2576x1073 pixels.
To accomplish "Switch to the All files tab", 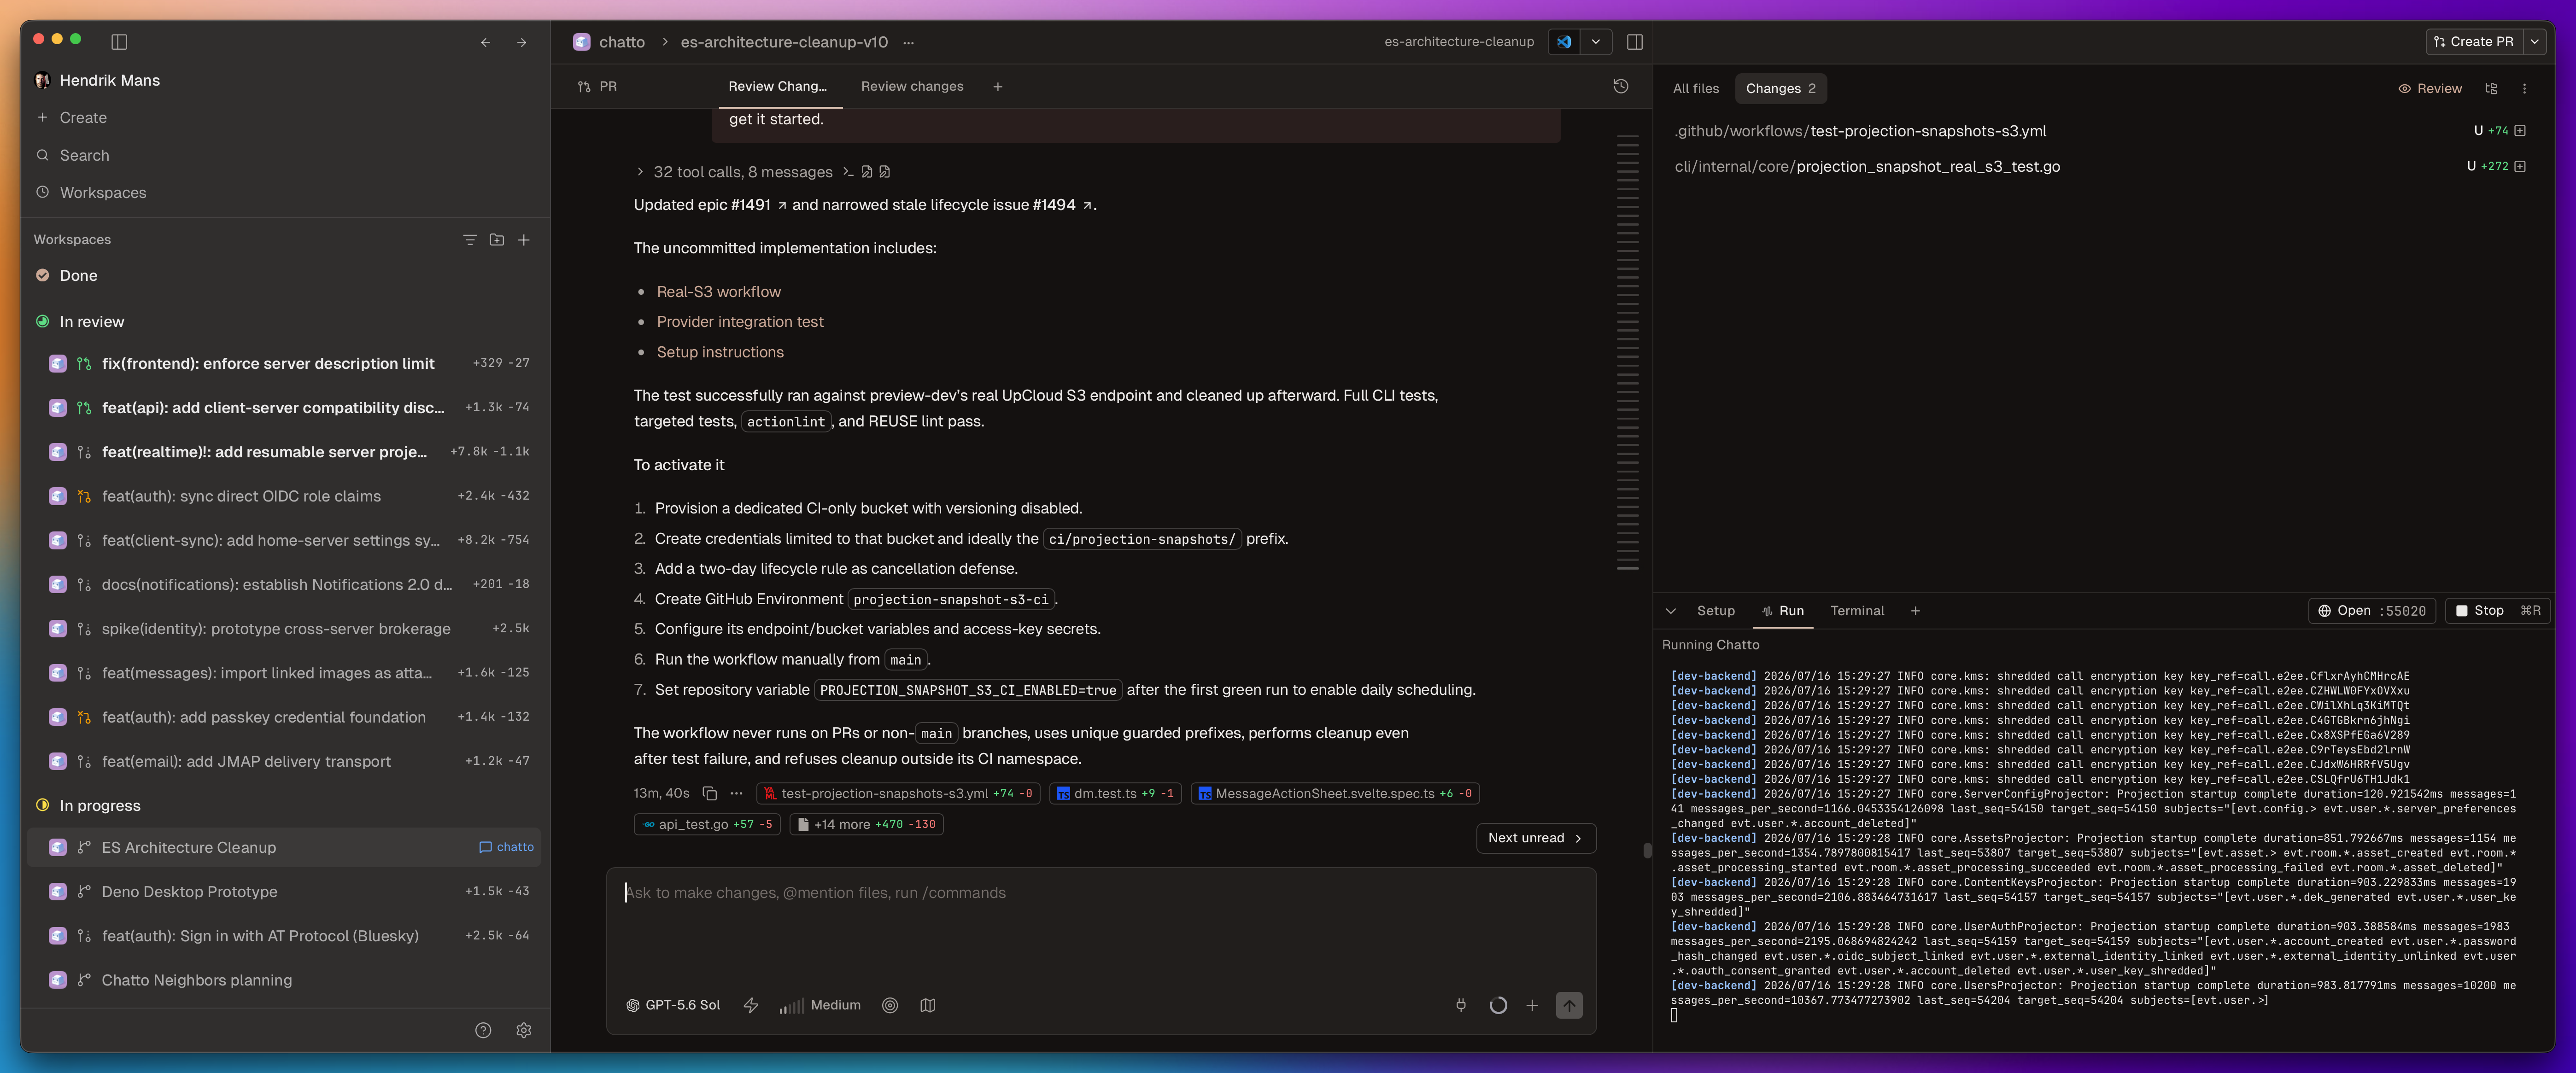I will click(x=1696, y=89).
